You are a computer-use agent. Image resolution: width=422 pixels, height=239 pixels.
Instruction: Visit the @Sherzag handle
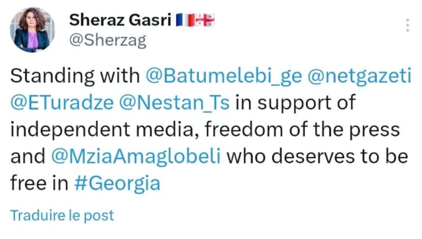(108, 41)
